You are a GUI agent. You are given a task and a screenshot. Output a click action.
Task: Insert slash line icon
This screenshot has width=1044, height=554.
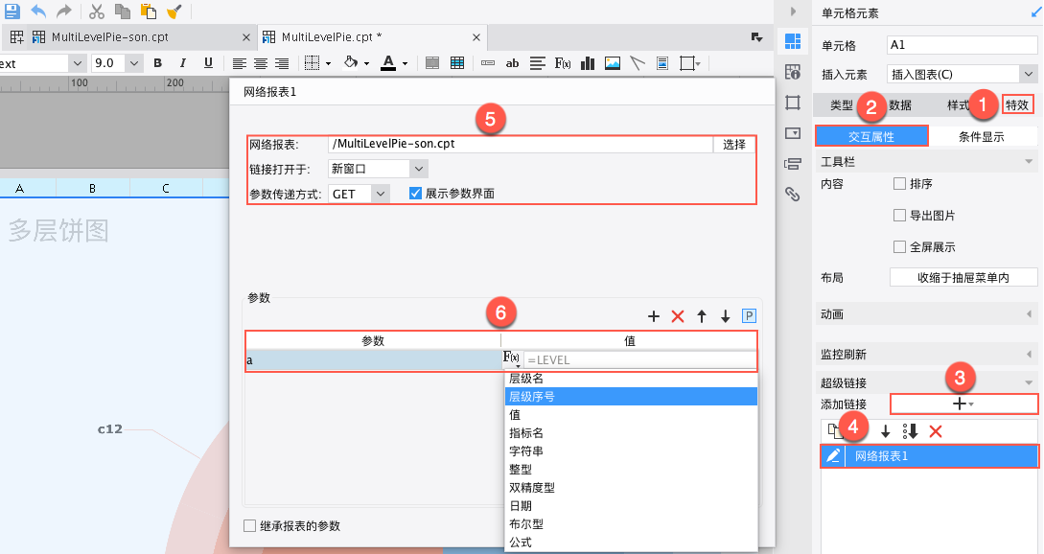pyautogui.click(x=638, y=63)
